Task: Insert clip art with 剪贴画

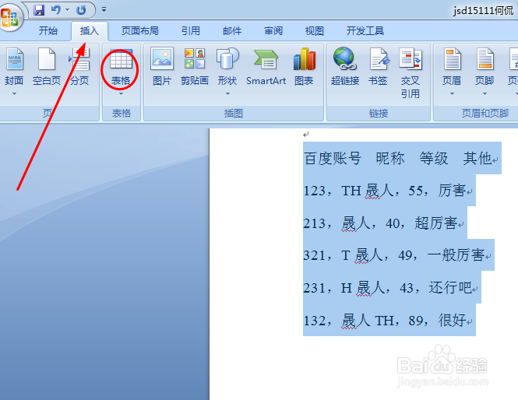Action: [195, 67]
